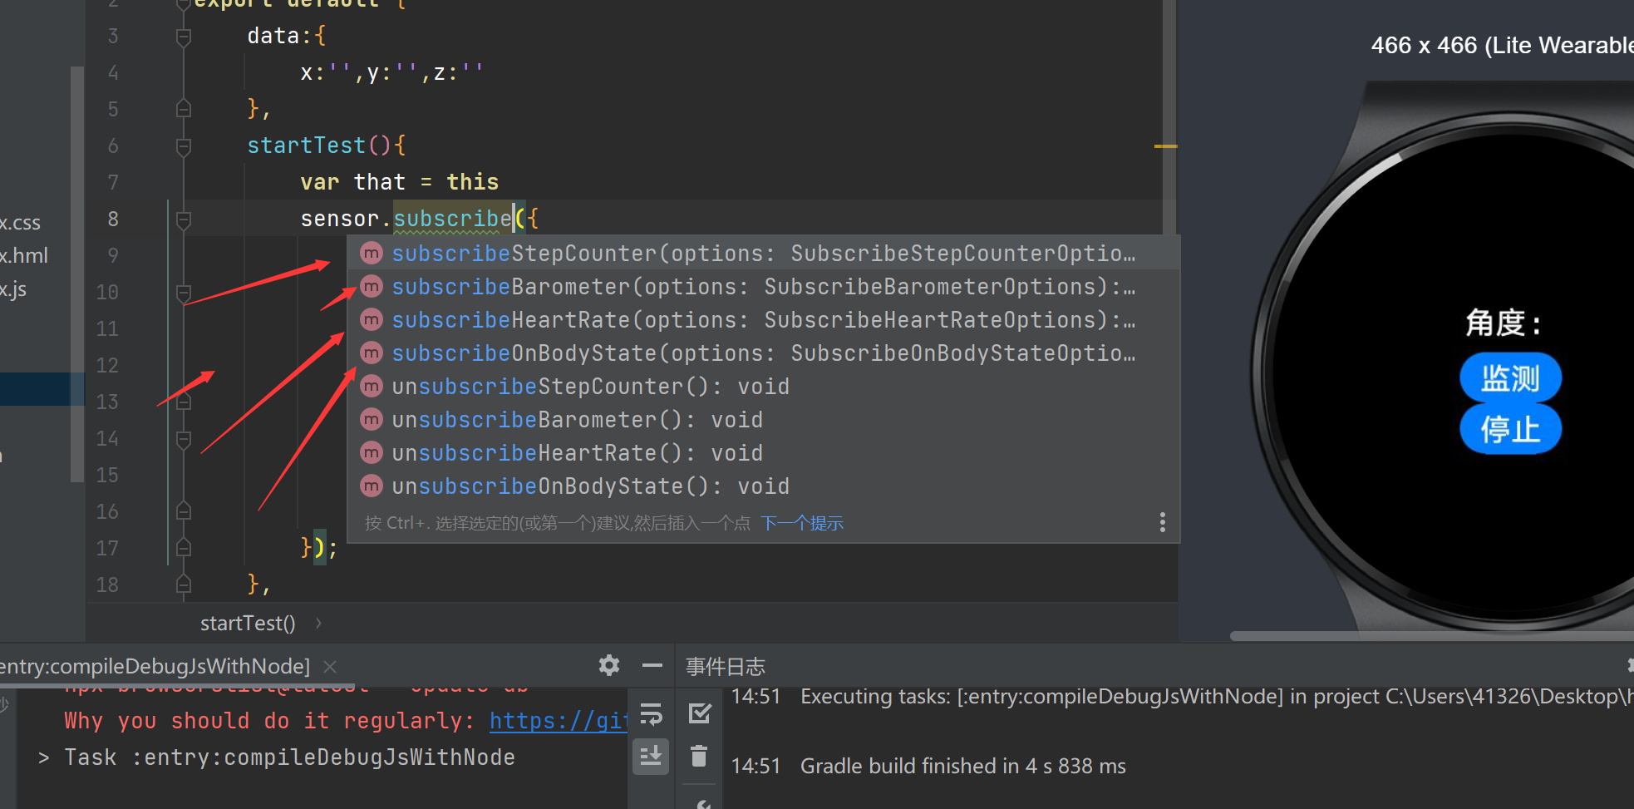Clear the event log with trash icon
The height and width of the screenshot is (809, 1634).
click(700, 756)
